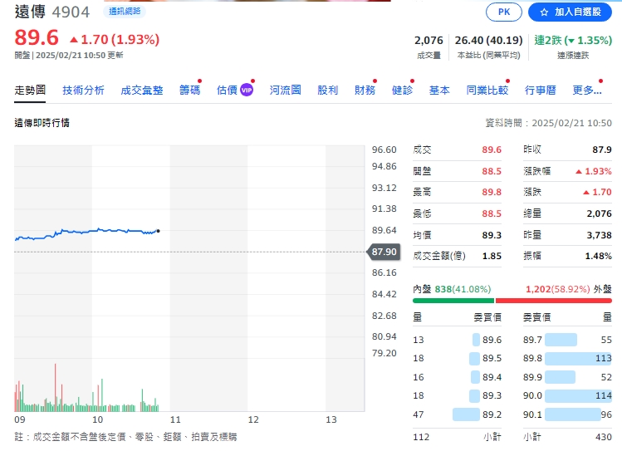Click 內盤 838(41.08%) label
Viewport: 622px width, 451px height.
coord(452,289)
